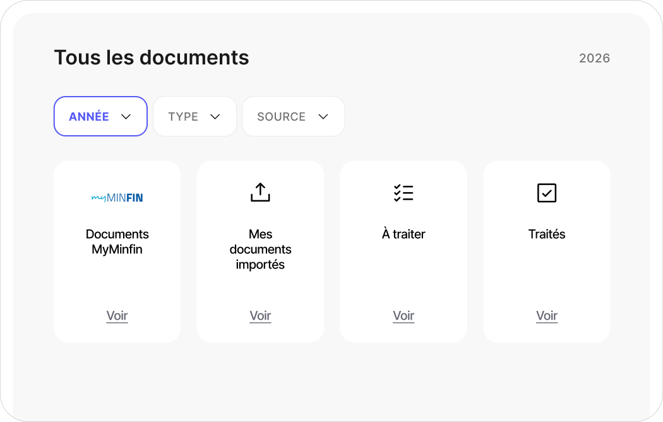The width and height of the screenshot is (663, 422).
Task: Click the checked box icon above Traités
Action: (547, 193)
